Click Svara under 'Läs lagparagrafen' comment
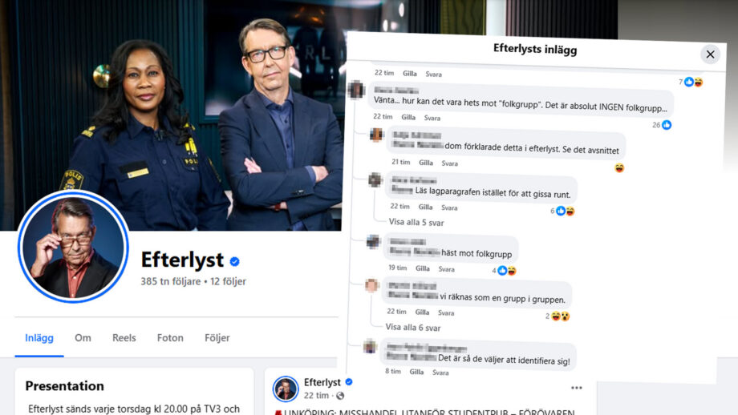 (x=449, y=207)
